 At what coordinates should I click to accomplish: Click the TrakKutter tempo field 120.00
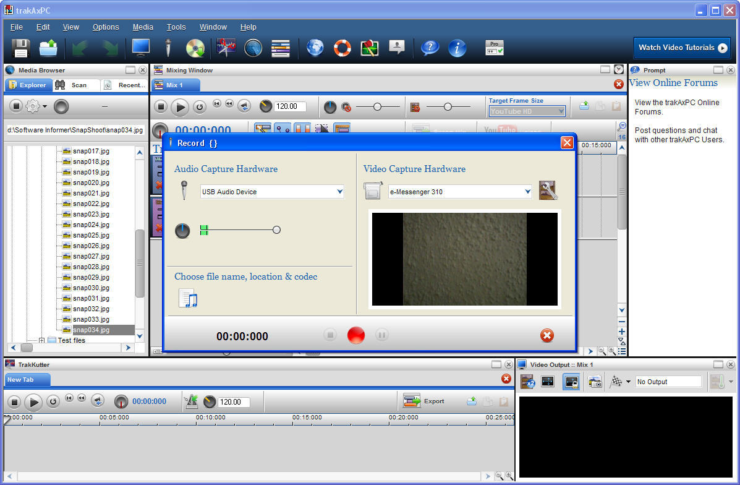pyautogui.click(x=234, y=402)
